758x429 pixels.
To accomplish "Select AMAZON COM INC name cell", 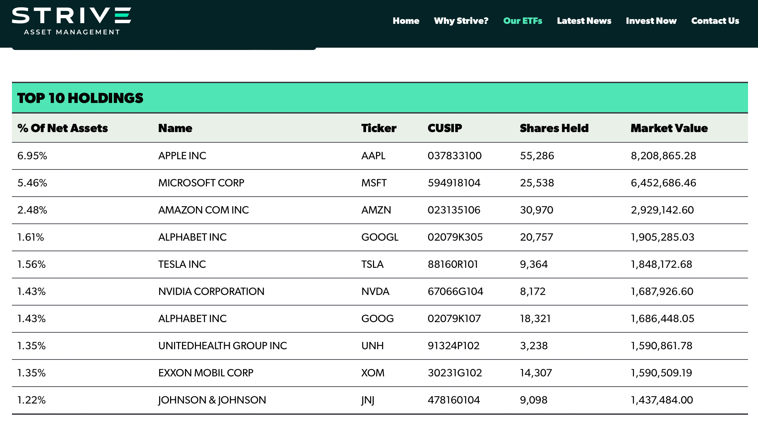I will tap(203, 210).
